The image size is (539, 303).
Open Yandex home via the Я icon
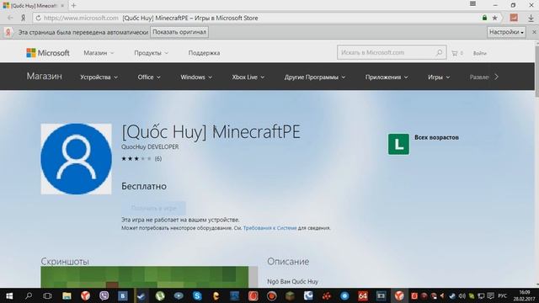[x=24, y=18]
